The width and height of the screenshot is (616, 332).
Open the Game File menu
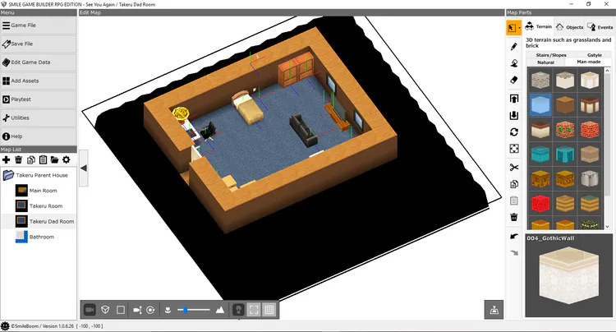point(38,25)
